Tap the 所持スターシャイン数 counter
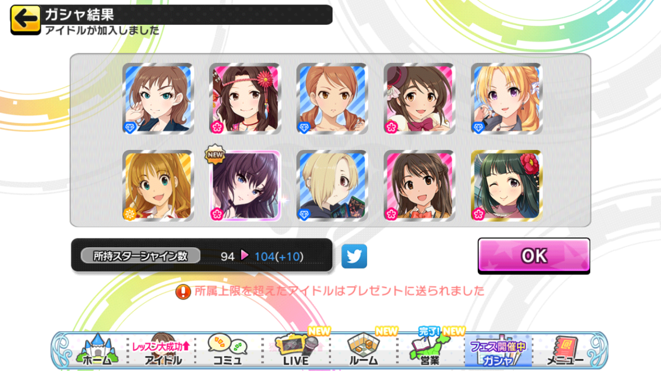Screen dimensions: 661x371 coord(202,255)
